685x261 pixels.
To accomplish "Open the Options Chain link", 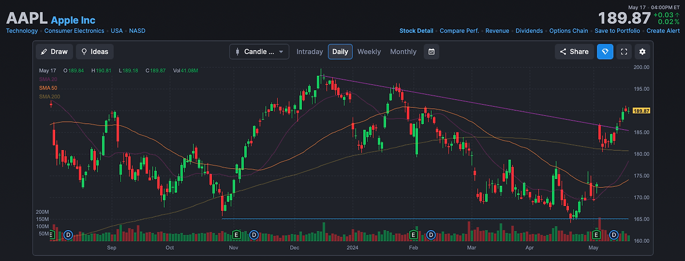I will pos(569,31).
